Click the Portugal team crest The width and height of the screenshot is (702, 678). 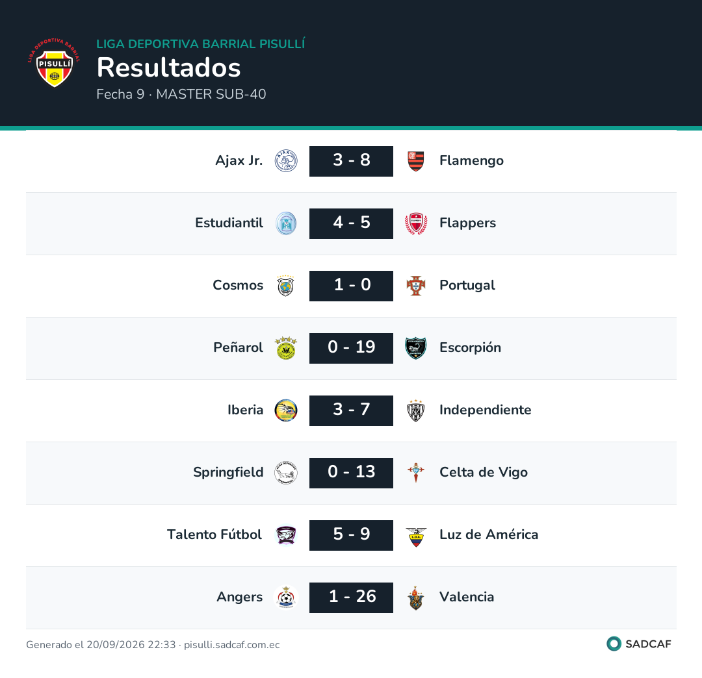416,286
